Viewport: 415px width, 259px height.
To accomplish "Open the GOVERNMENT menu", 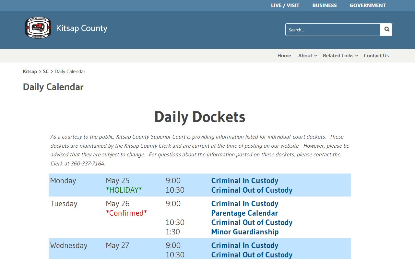I will tap(368, 6).
